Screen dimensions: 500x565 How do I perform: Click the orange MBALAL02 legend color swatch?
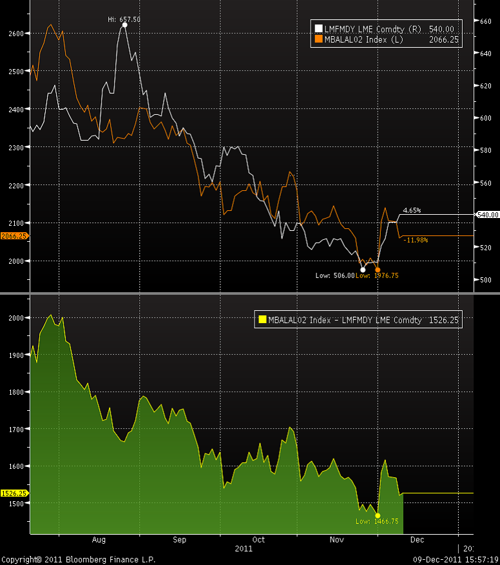[x=318, y=39]
